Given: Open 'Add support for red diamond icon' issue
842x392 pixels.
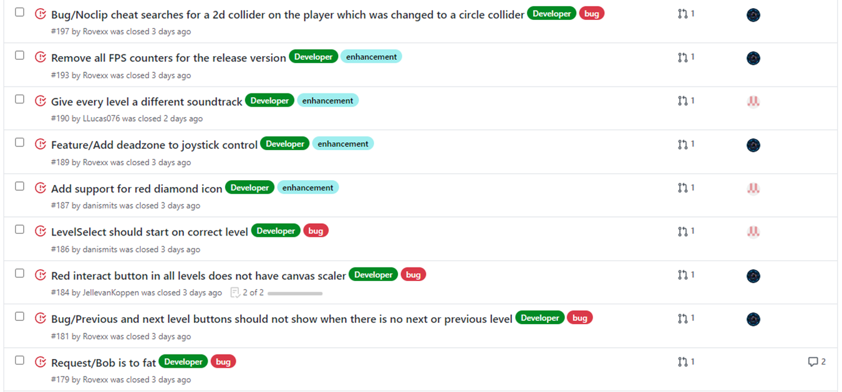Looking at the screenshot, I should [137, 188].
